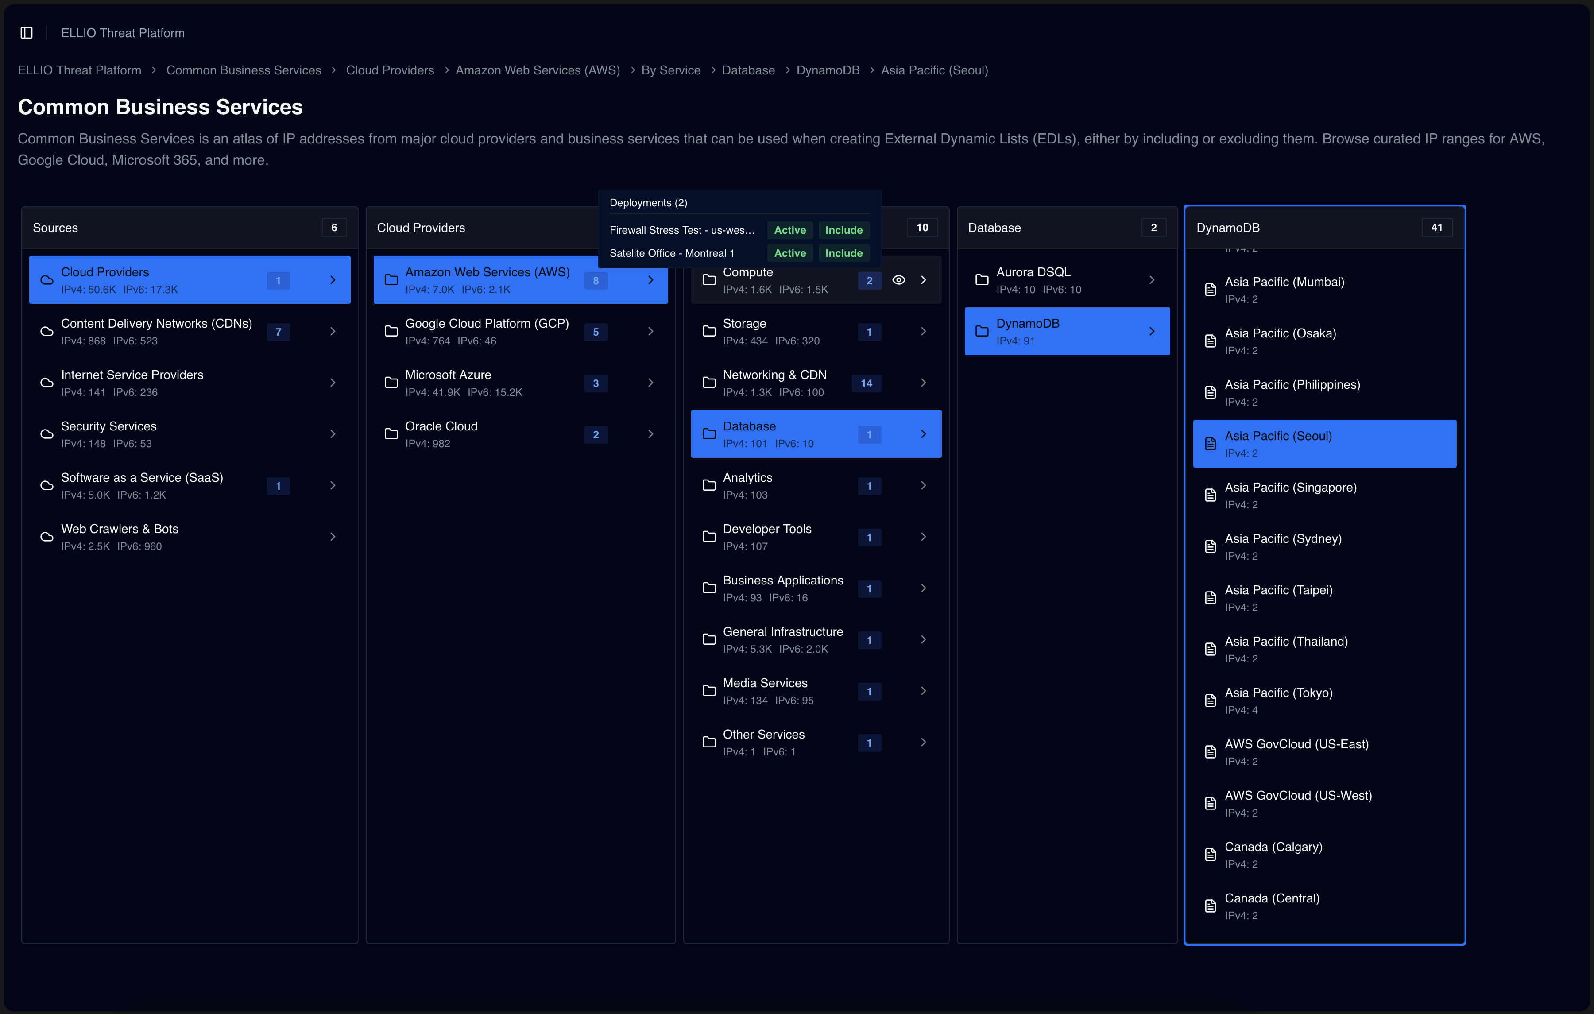Image resolution: width=1594 pixels, height=1014 pixels.
Task: Select Asia Pacific (Singapore) region
Action: click(x=1325, y=495)
